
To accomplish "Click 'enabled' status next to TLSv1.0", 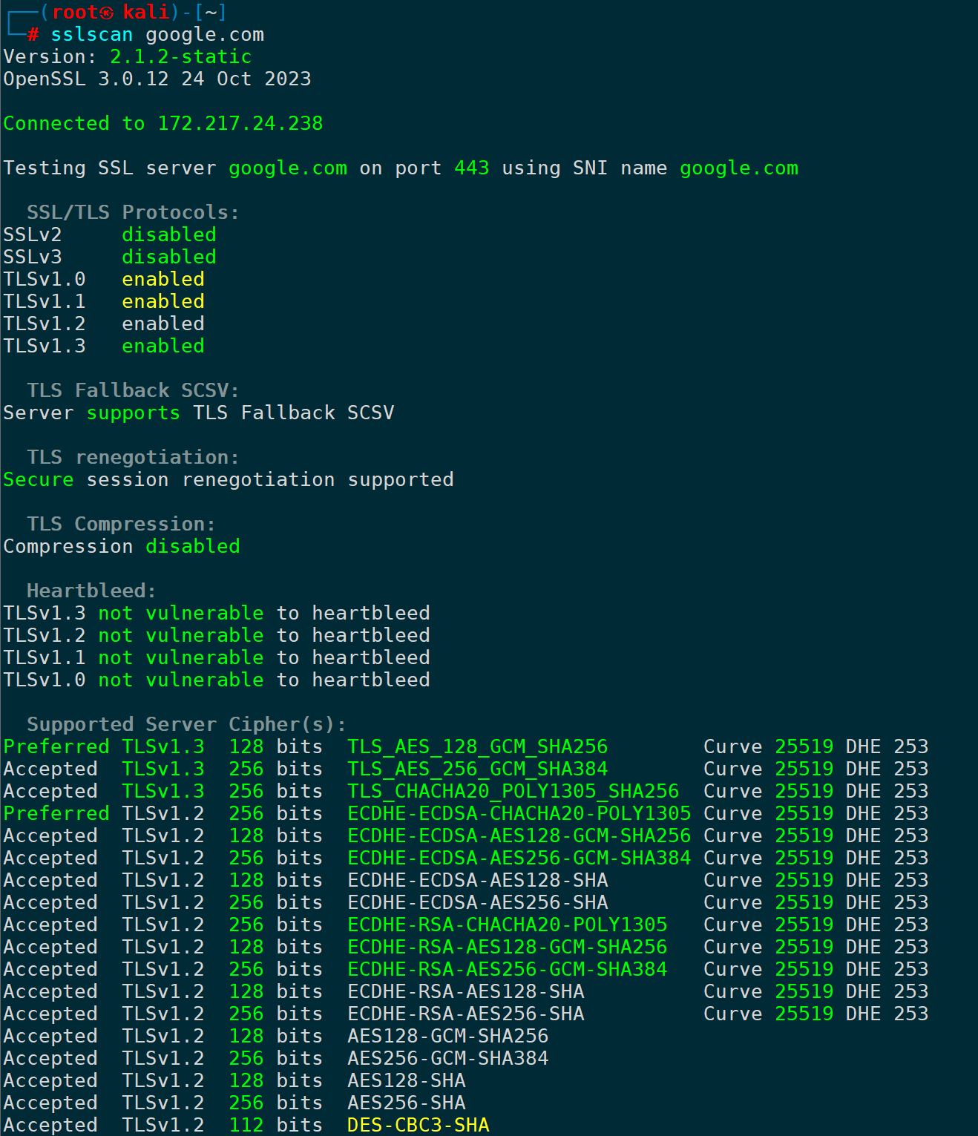I will coord(163,280).
